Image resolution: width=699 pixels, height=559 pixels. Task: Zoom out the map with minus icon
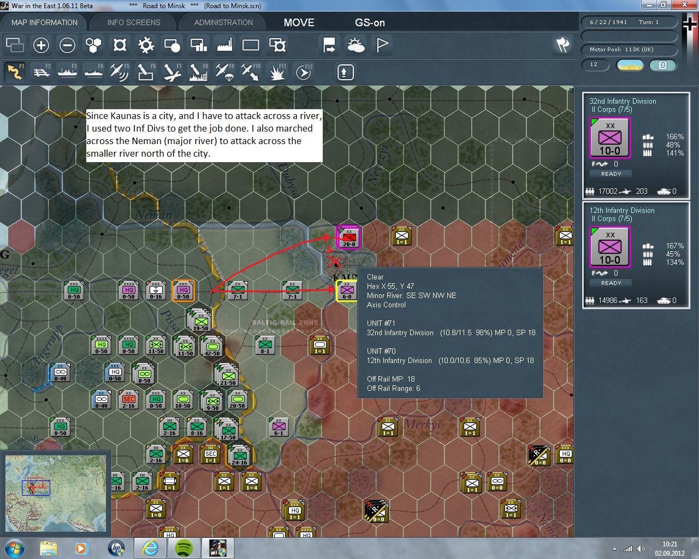coord(67,45)
